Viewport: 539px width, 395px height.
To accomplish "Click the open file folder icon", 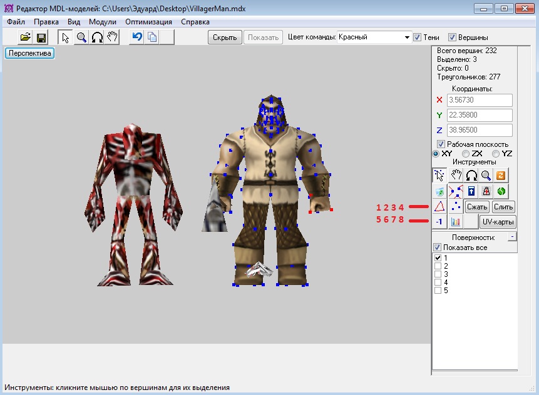I will pyautogui.click(x=25, y=37).
